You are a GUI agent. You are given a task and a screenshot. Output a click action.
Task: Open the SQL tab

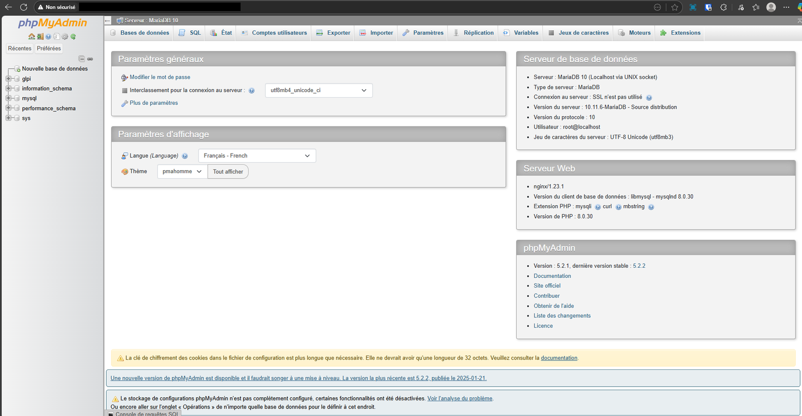pyautogui.click(x=190, y=33)
